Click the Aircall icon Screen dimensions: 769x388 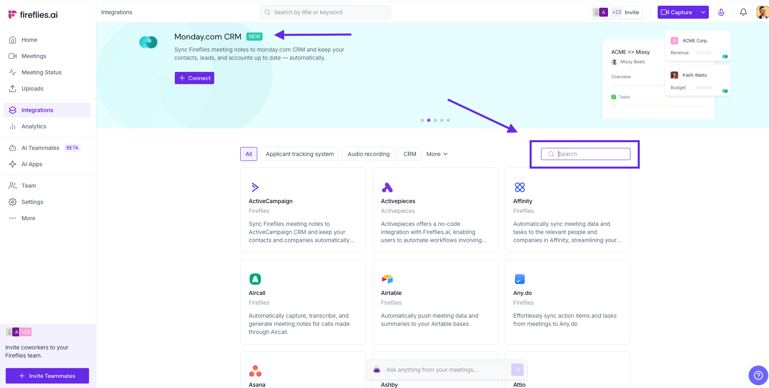[255, 279]
